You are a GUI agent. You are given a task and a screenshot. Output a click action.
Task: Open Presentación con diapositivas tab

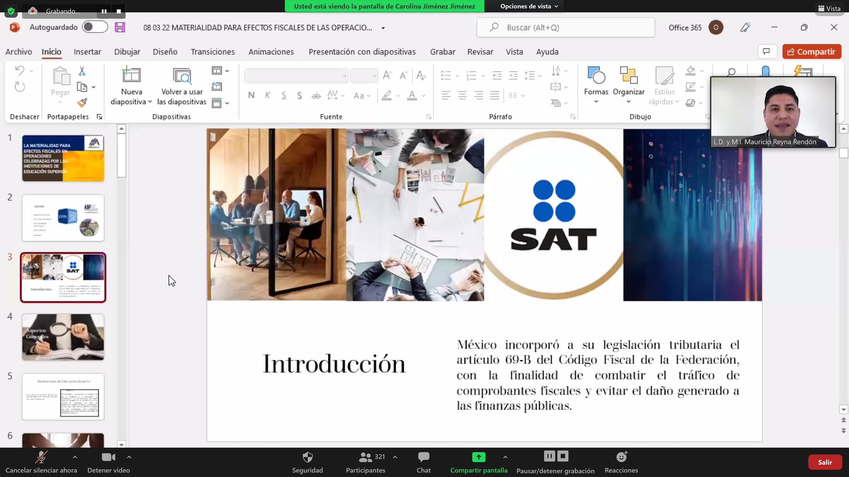[362, 52]
